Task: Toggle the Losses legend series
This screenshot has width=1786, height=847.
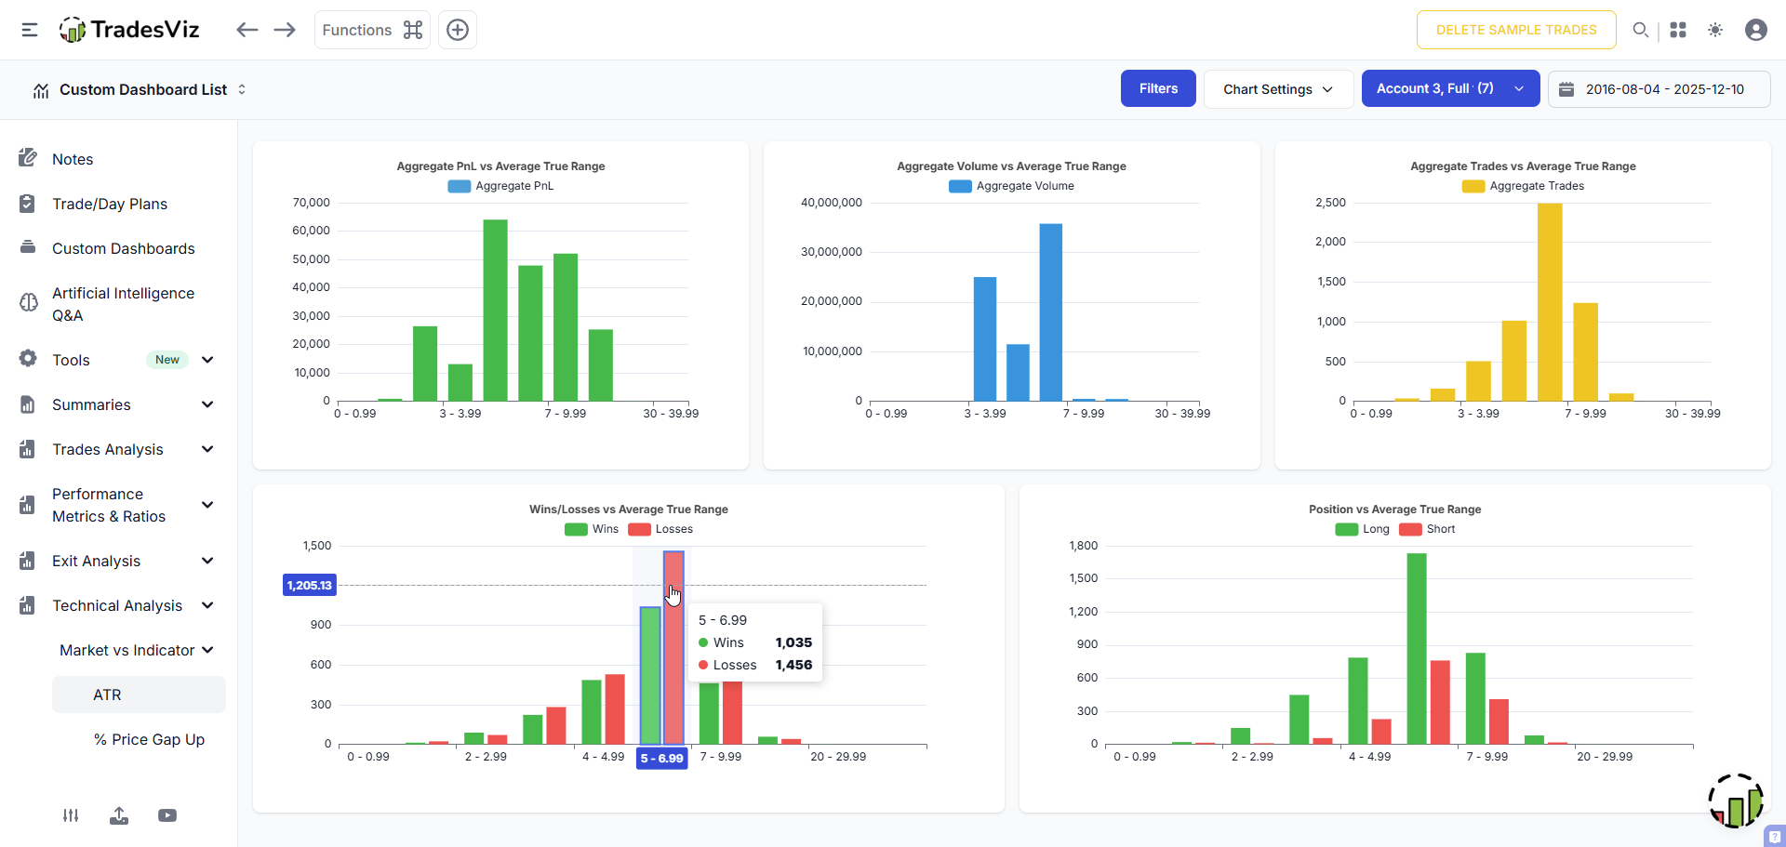Action: [x=660, y=529]
